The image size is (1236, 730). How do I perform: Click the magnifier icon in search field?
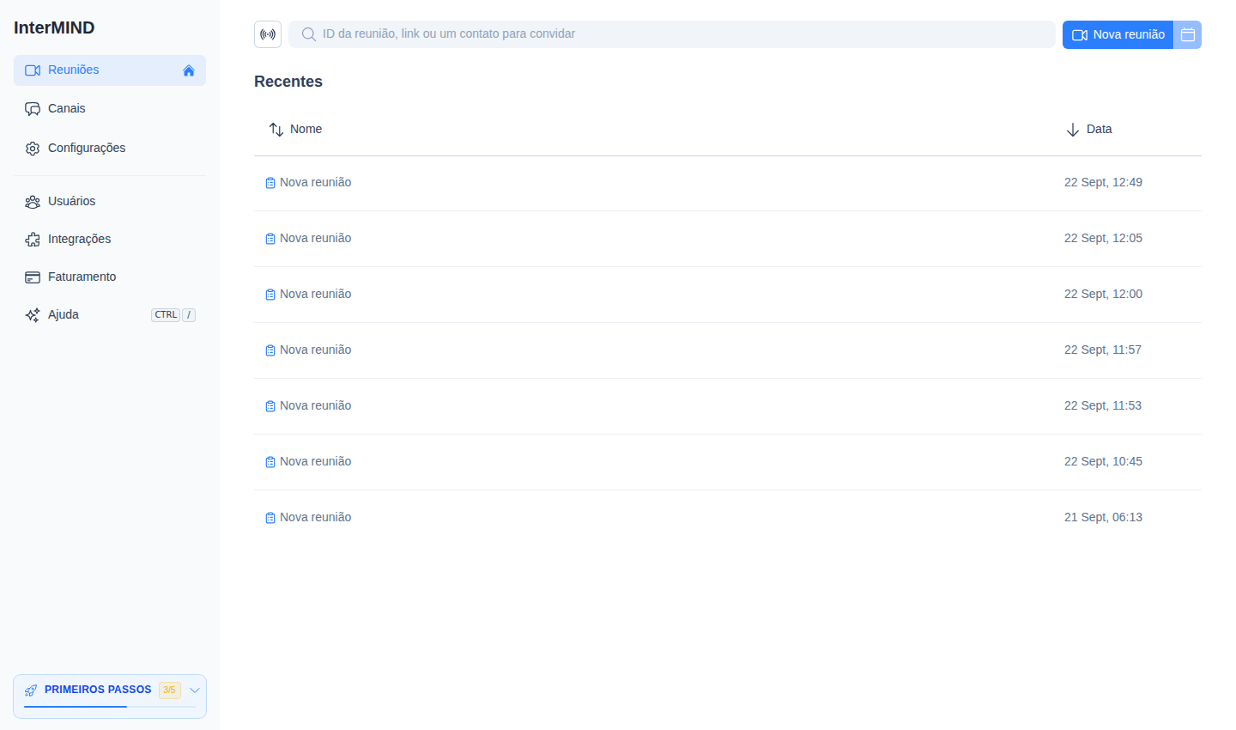[309, 34]
